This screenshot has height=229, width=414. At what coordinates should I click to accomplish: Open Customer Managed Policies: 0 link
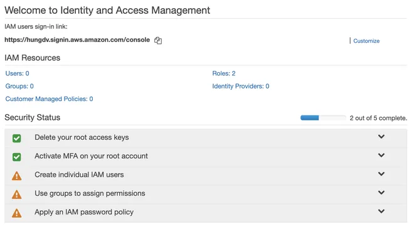[49, 99]
